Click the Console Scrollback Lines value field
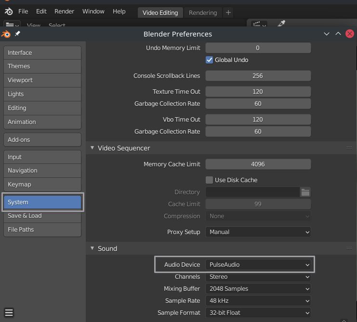Image resolution: width=357 pixels, height=322 pixels. point(258,75)
